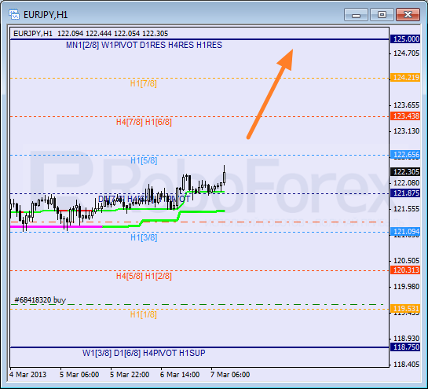428x389 pixels.
Task: Click the #68418320 buy order line label
Action: (x=40, y=300)
